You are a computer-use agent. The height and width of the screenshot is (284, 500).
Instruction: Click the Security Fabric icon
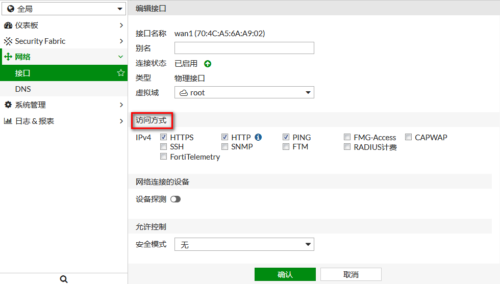(8, 41)
